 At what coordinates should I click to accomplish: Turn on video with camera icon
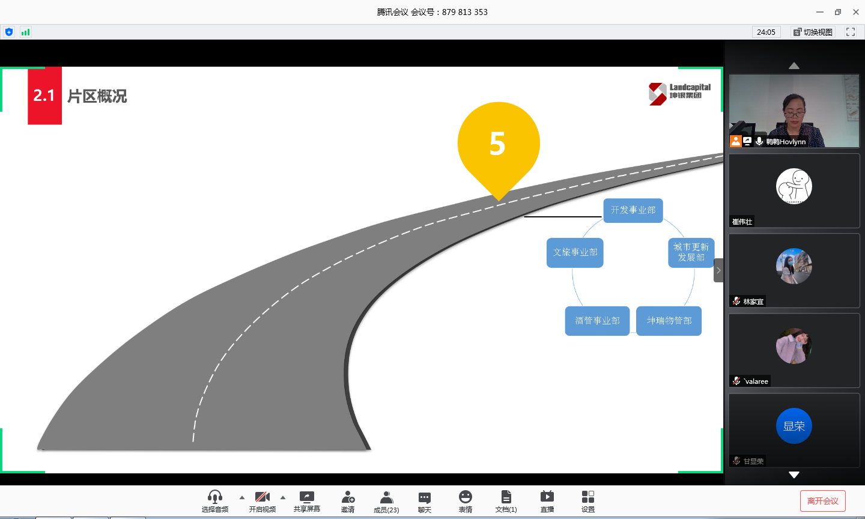click(262, 497)
